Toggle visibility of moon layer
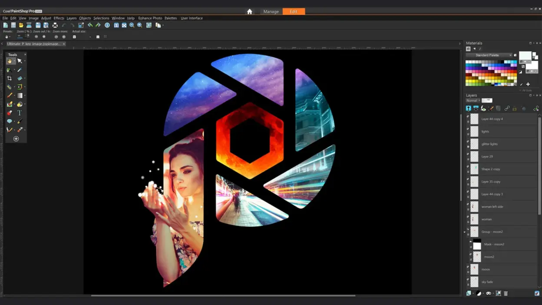Screen dimensions: 542x305 tap(468, 267)
